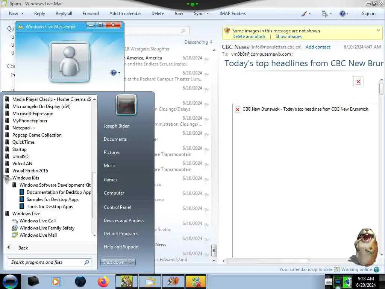
Task: Open Default Programs
Action: tap(121, 233)
